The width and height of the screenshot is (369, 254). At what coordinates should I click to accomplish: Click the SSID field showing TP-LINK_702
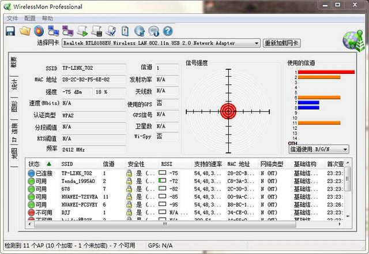93,68
